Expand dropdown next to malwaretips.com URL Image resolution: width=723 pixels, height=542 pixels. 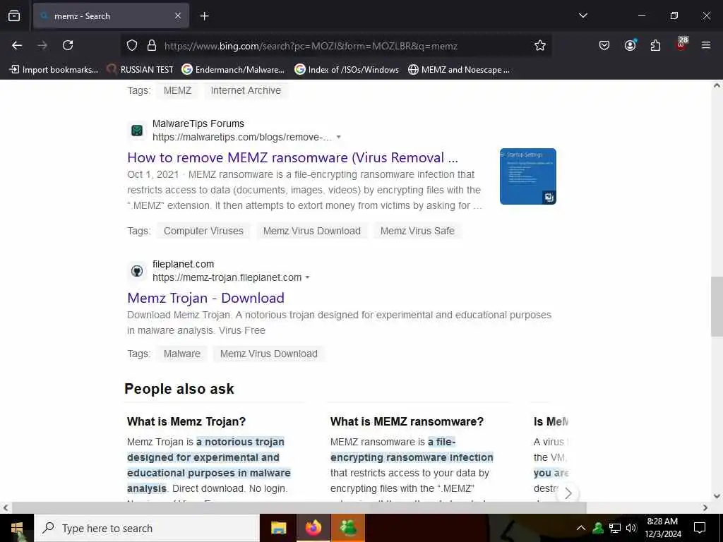(x=338, y=137)
